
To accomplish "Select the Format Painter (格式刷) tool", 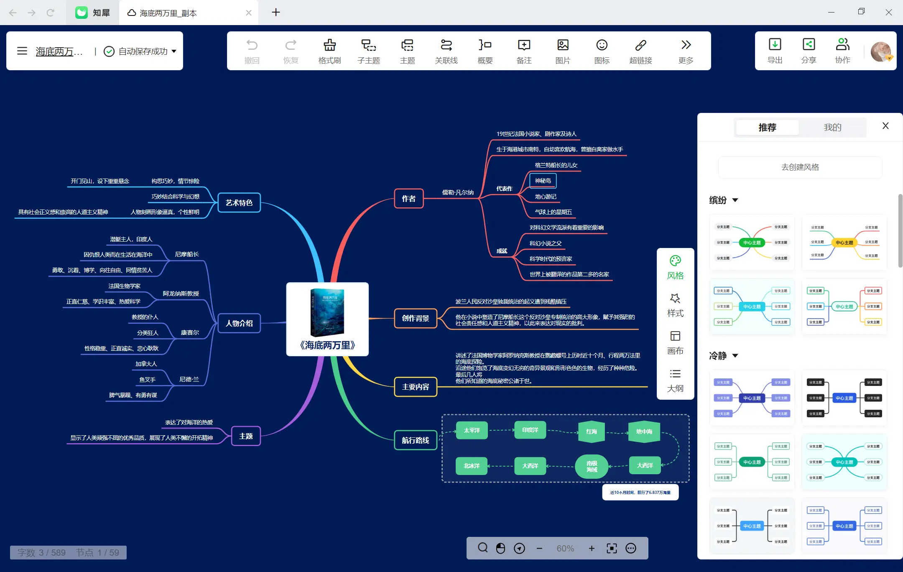I will tap(329, 51).
